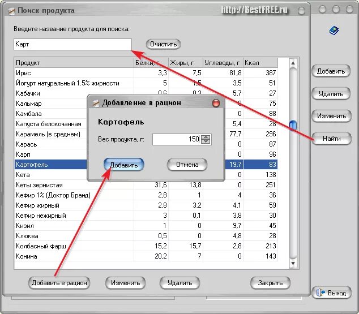Click Удалить button in main window sidebar
Image resolution: width=359 pixels, height=314 pixels.
coord(331,94)
